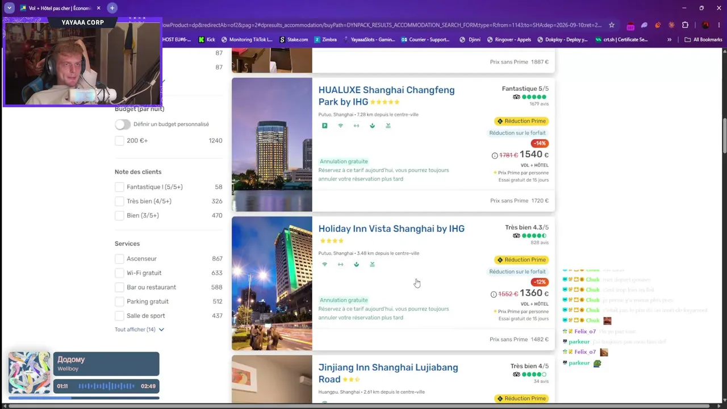Image resolution: width=727 pixels, height=409 pixels.
Task: Check the Très bien (4/5+) rating filter
Action: click(119, 201)
